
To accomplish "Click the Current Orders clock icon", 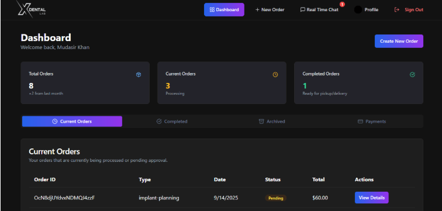I will [275, 75].
